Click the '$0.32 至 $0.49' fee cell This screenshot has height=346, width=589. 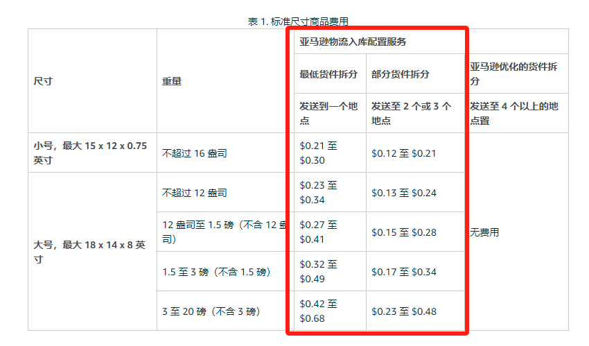(x=330, y=271)
